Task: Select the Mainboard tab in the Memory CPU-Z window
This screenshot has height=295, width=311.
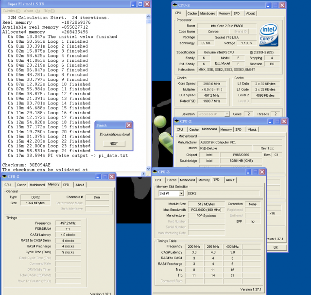Action: (x=37, y=185)
